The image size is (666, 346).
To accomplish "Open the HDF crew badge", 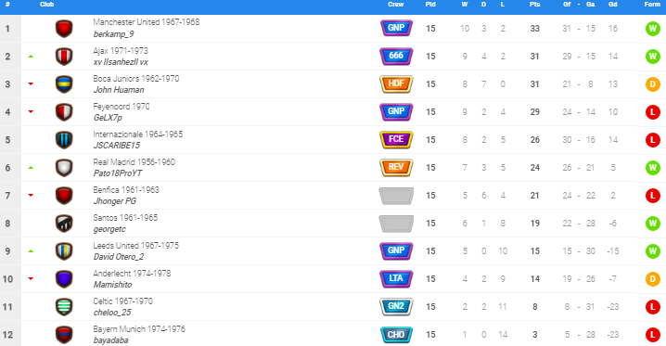I will [x=396, y=84].
